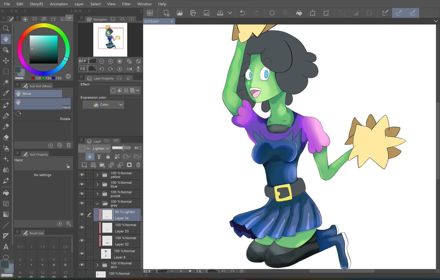This screenshot has width=440, height=280.
Task: Delete layer using trash icon in Layer panel
Action: point(138,165)
